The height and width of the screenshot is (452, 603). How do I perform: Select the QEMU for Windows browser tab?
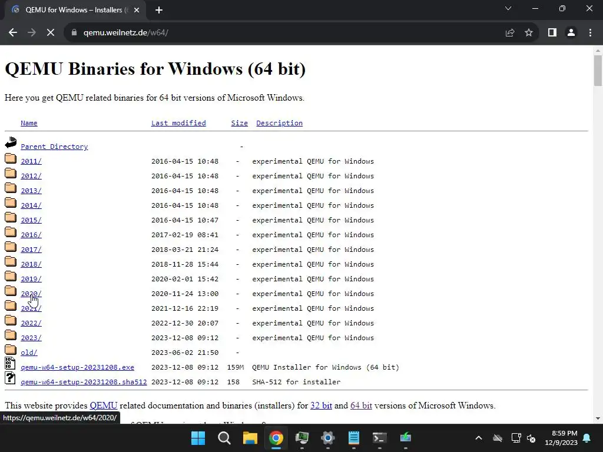tap(76, 10)
